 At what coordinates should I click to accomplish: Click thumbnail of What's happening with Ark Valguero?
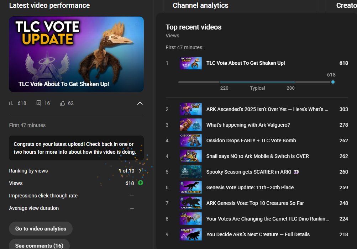(x=191, y=125)
